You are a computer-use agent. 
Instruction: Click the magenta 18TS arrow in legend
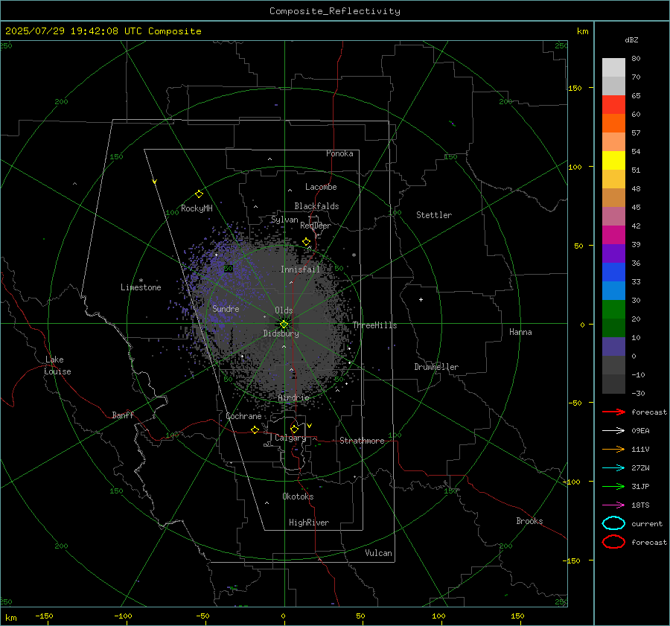click(x=613, y=505)
